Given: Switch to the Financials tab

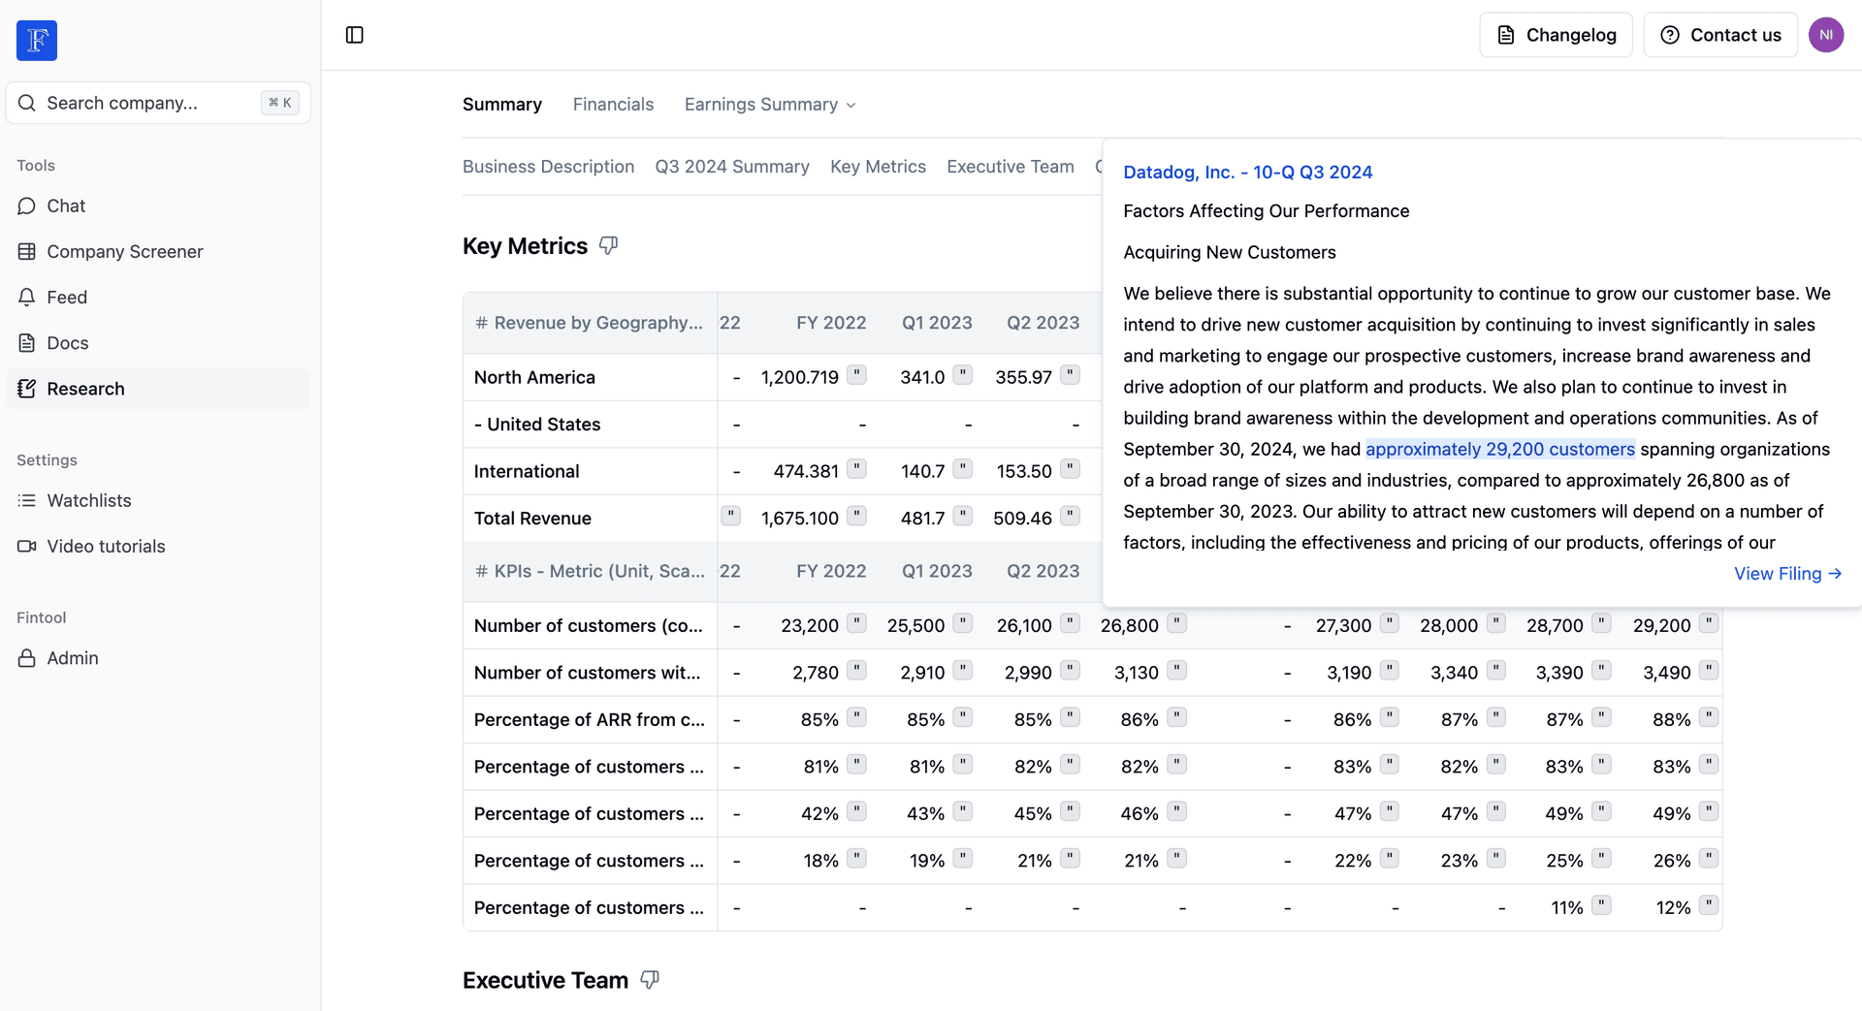Looking at the screenshot, I should click(x=613, y=105).
